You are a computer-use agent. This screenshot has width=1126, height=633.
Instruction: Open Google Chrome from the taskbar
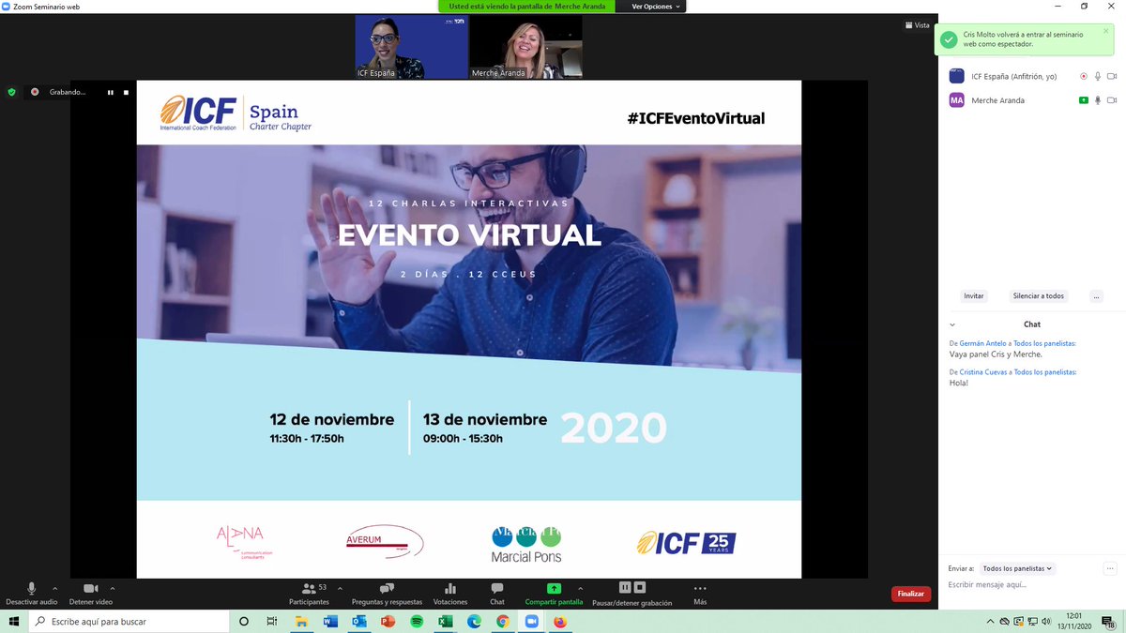(x=502, y=621)
